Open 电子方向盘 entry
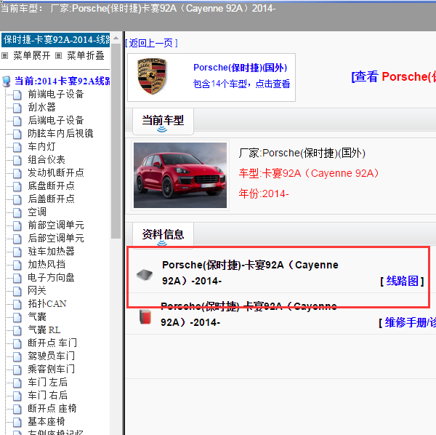 pos(51,277)
